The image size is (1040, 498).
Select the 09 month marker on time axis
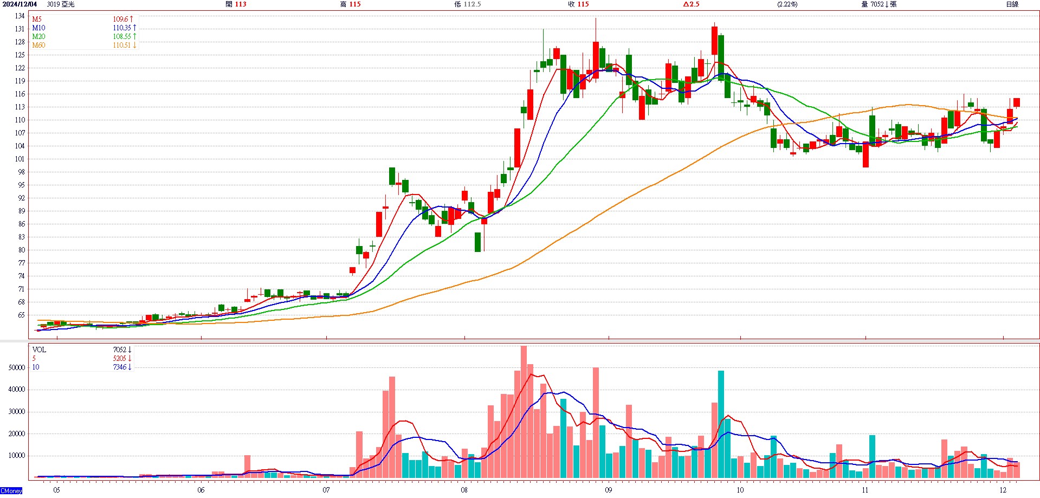point(609,490)
